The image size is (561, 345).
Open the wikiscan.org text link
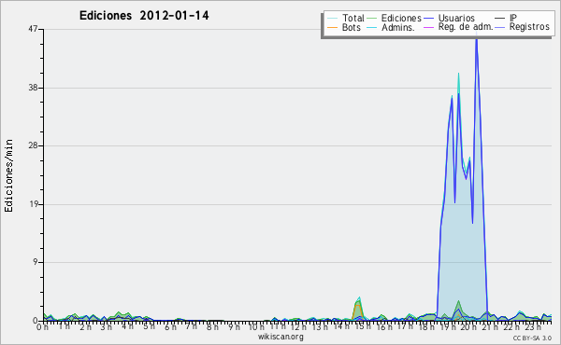coord(280,337)
